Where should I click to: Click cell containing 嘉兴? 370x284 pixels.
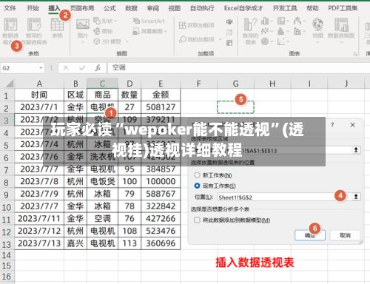(x=75, y=243)
